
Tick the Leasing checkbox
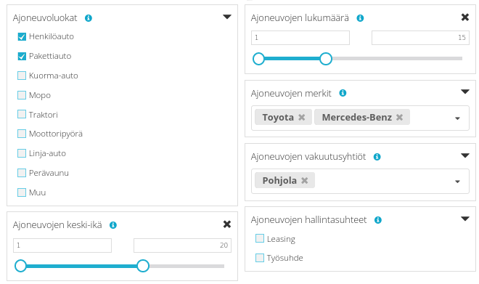click(260, 238)
